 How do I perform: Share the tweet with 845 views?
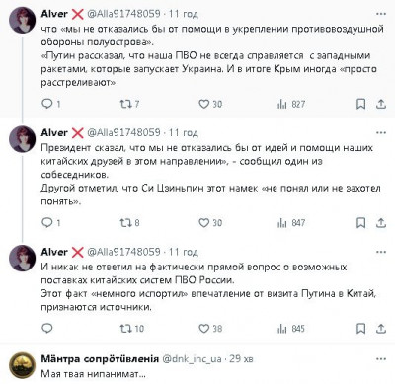[381, 329]
